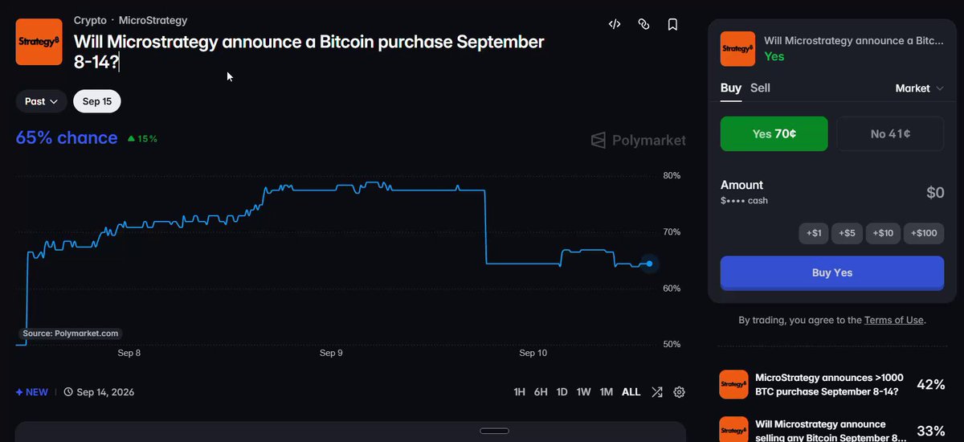
Task: Open the >1000 BTC purchase market thumbnail
Action: click(734, 384)
